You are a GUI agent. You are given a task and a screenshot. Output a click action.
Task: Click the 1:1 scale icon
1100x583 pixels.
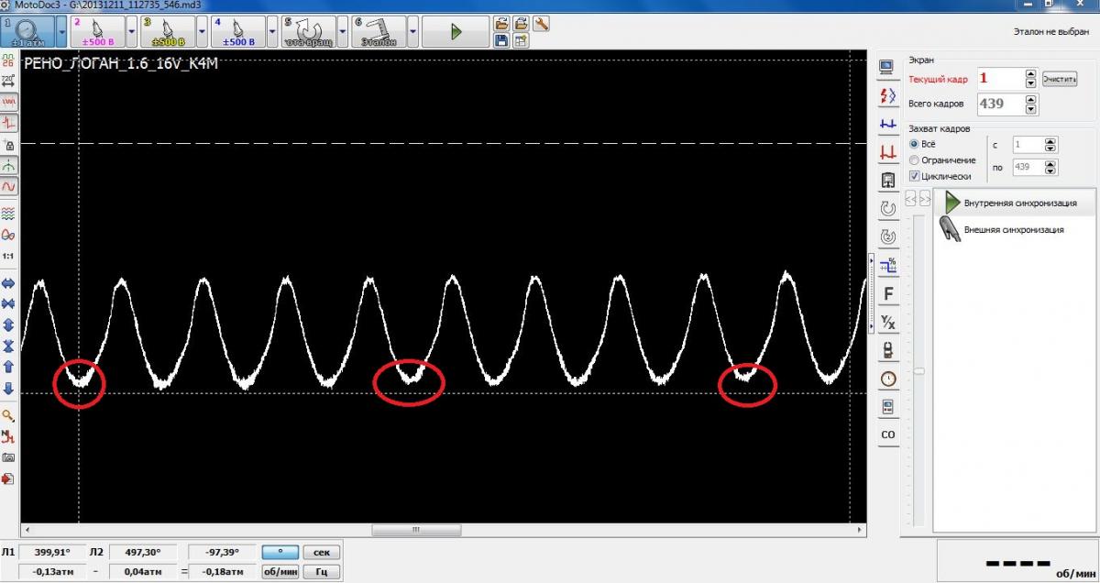[8, 257]
